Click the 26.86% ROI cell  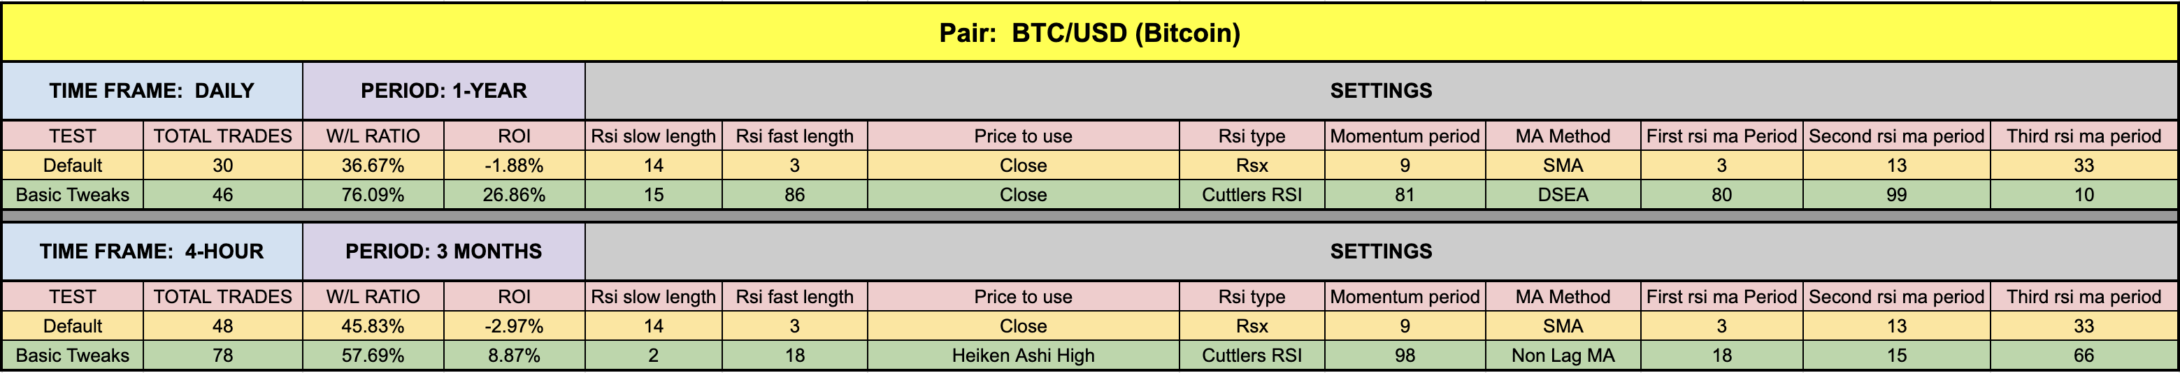point(514,195)
